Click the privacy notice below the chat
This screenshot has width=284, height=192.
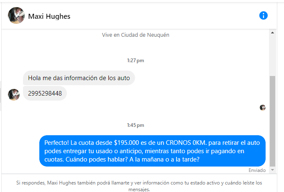pyautogui.click(x=139, y=186)
